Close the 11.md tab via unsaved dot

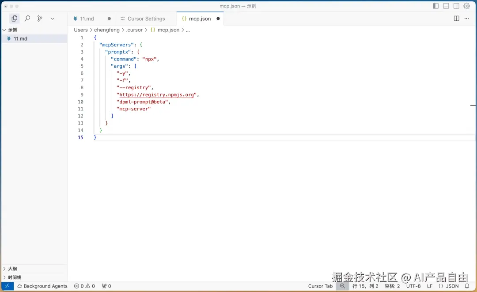click(109, 19)
